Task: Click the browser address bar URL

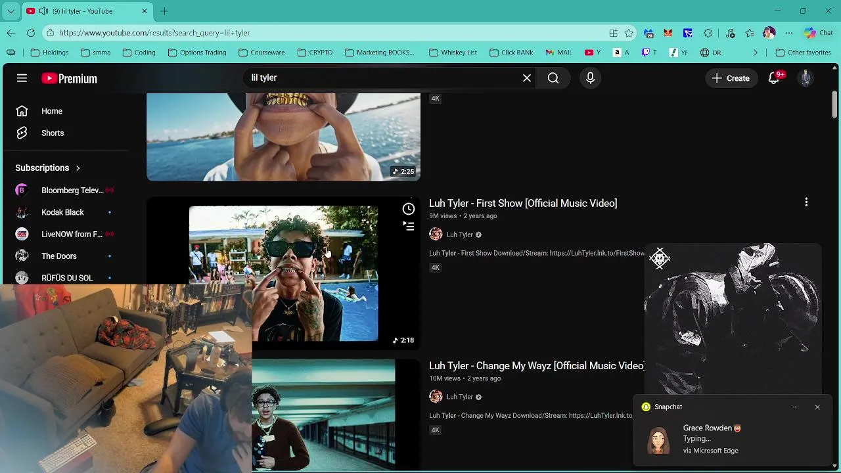Action: [x=154, y=33]
